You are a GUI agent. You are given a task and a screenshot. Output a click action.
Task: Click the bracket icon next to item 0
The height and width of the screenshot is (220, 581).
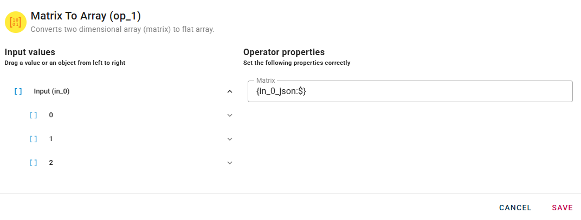click(x=33, y=115)
